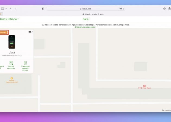Open Safari downloads icon
171x122 pixels.
coord(164,9)
